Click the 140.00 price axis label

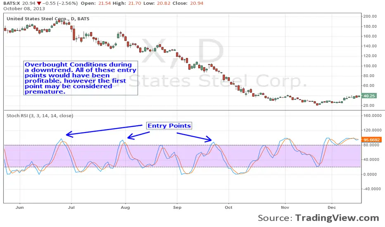(x=370, y=46)
